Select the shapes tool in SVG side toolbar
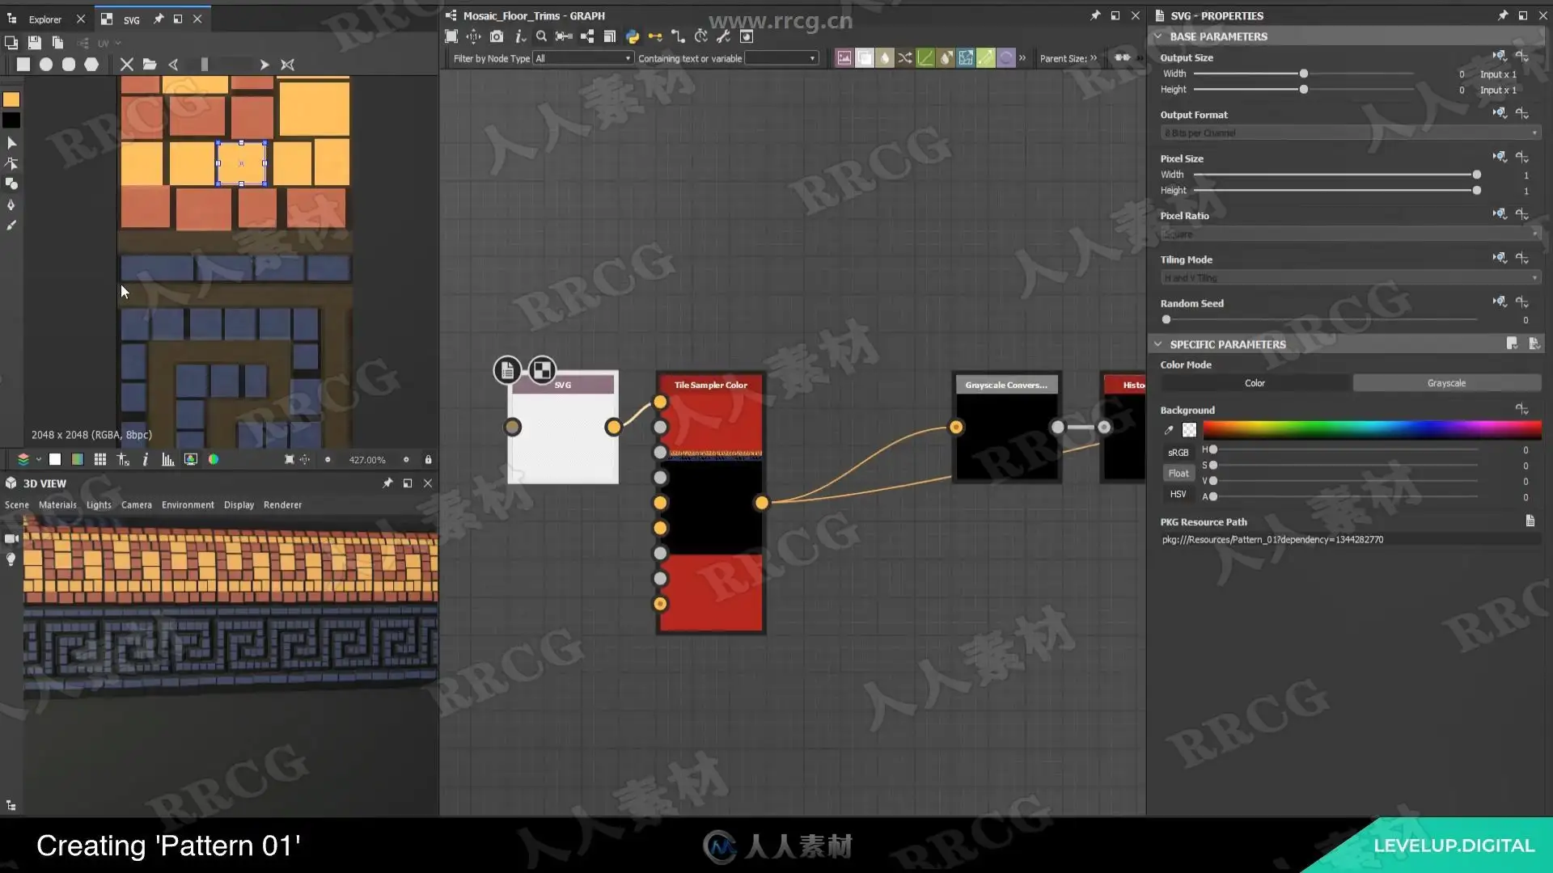Screen dimensions: 1553x873 click(11, 183)
